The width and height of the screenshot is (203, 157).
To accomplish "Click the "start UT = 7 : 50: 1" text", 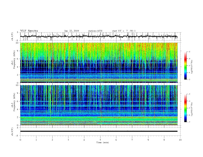I will (x=124, y=31).
